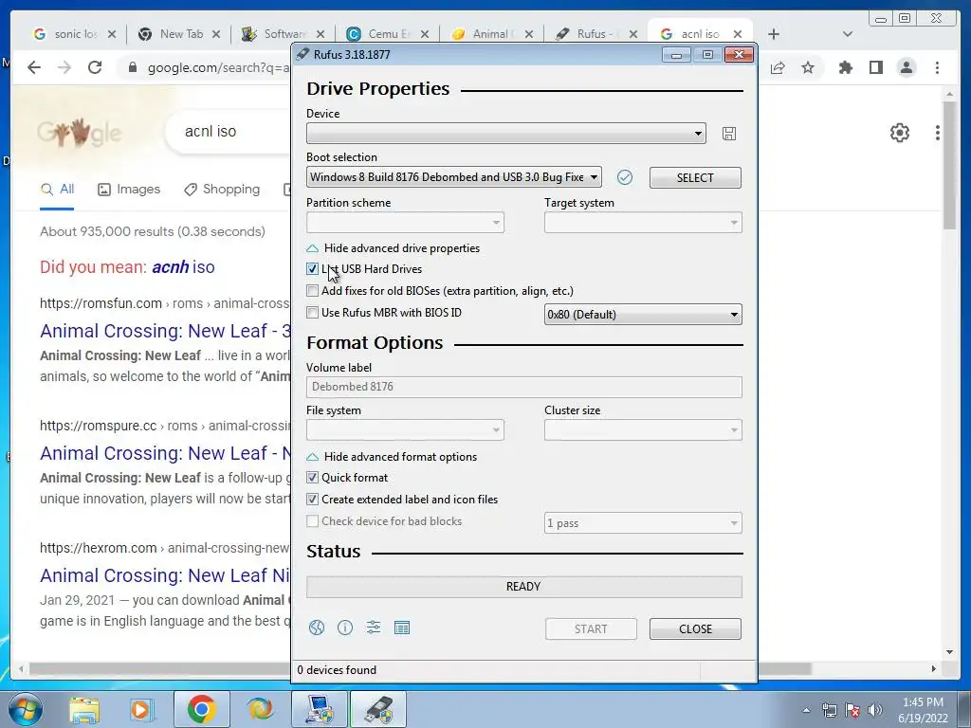Toggle Create extended label and icon files
Viewport: 971px width, 728px height.
point(312,500)
